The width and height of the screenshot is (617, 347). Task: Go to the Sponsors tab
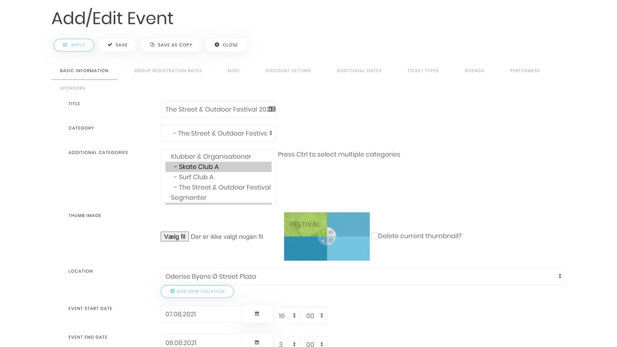point(72,88)
